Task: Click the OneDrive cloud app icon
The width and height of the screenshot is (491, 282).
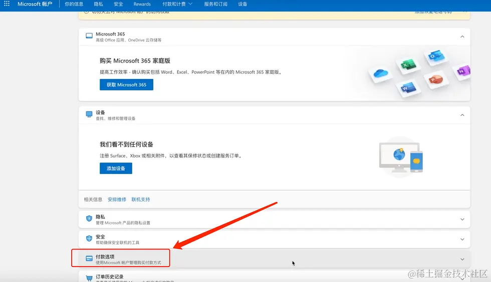Action: tap(380, 73)
